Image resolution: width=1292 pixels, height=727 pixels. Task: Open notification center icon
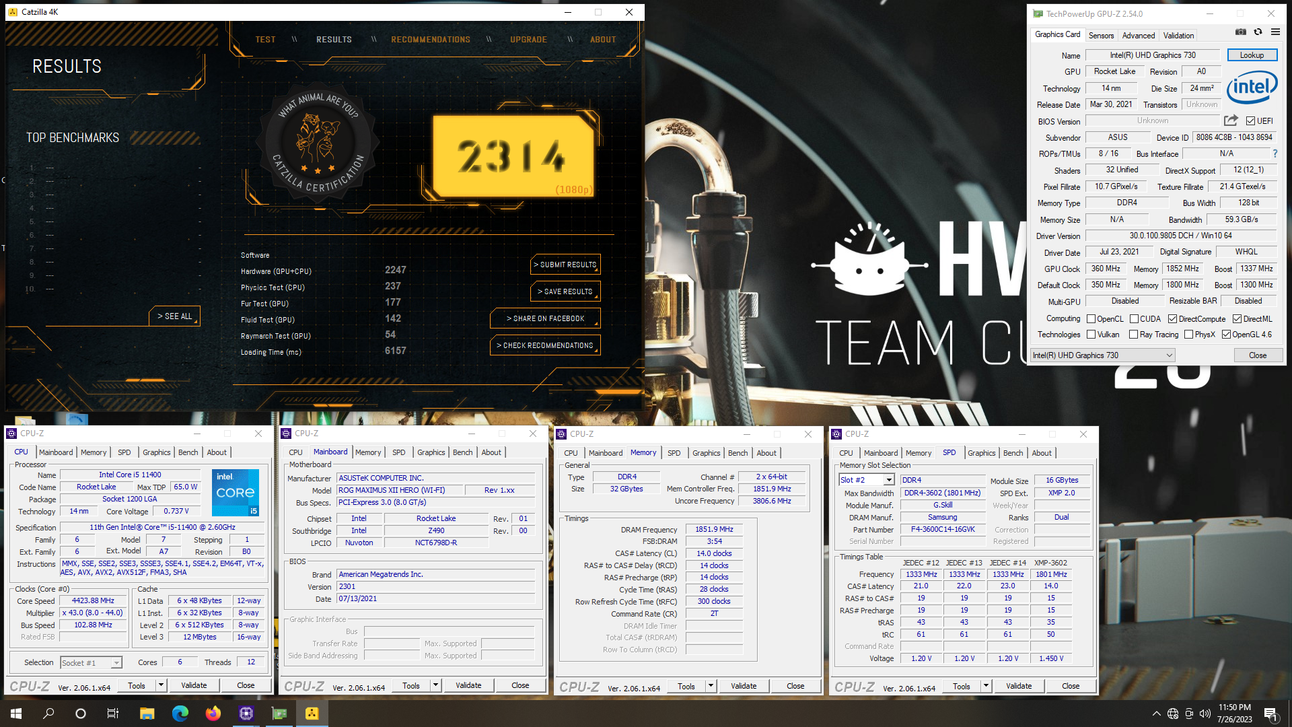1270,714
